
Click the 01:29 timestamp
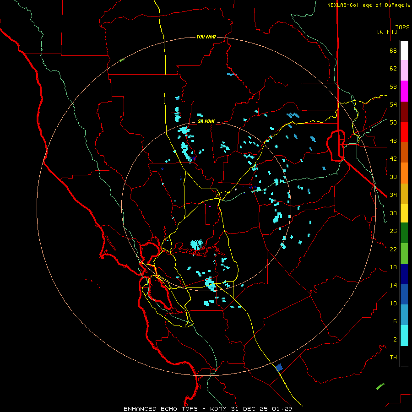click(x=282, y=409)
